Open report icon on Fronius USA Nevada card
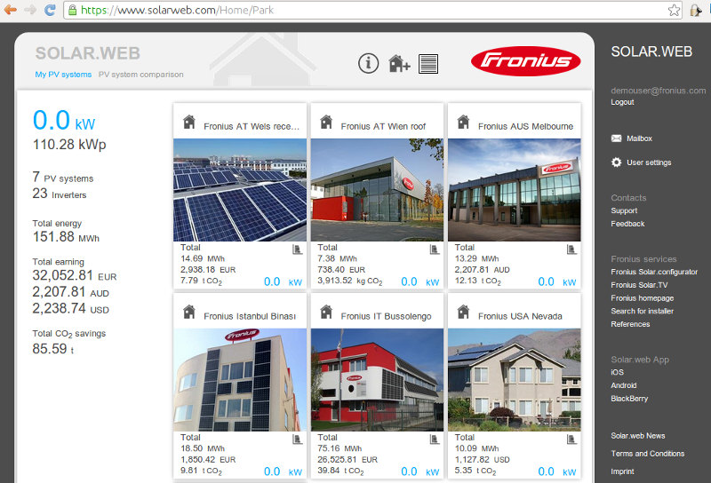 pos(571,439)
